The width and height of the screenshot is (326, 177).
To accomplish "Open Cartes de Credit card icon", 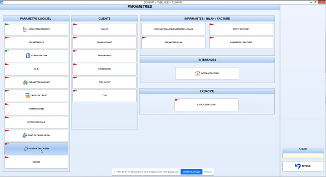I will [x=27, y=95].
